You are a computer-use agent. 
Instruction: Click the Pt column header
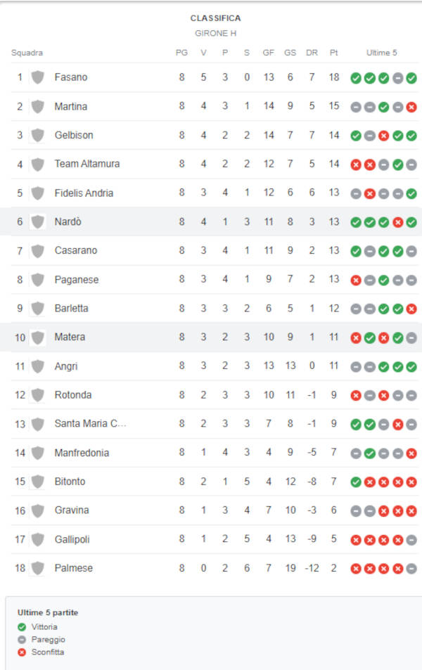coord(333,53)
